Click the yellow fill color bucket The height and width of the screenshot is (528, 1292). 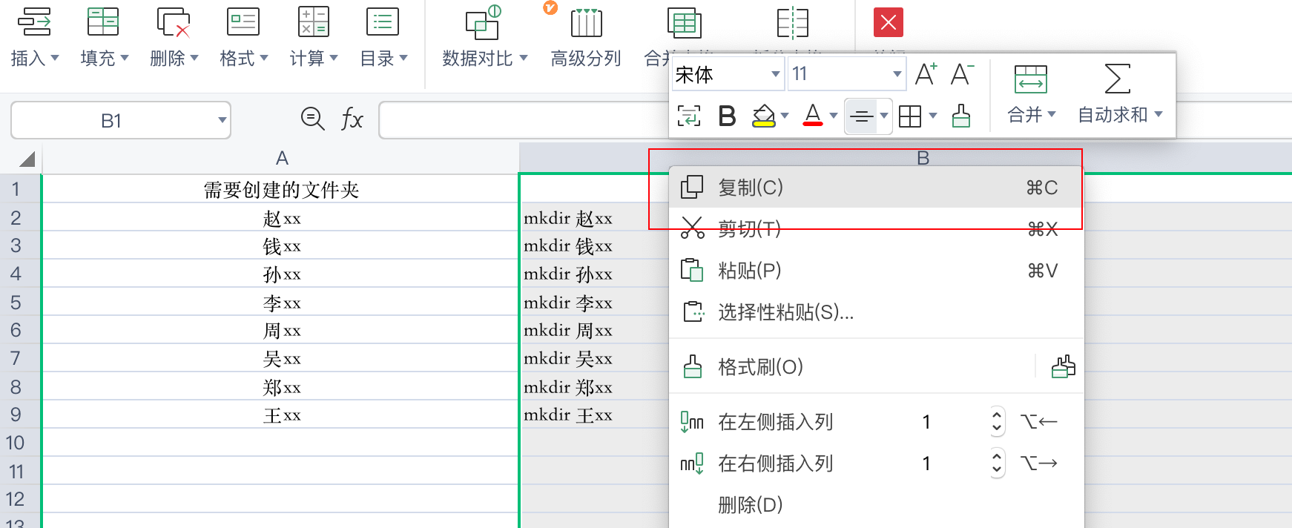pyautogui.click(x=763, y=116)
